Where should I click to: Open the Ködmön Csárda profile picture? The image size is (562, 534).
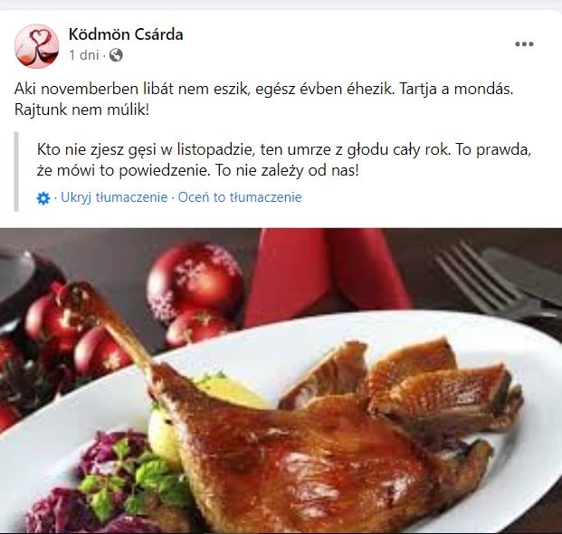click(36, 46)
